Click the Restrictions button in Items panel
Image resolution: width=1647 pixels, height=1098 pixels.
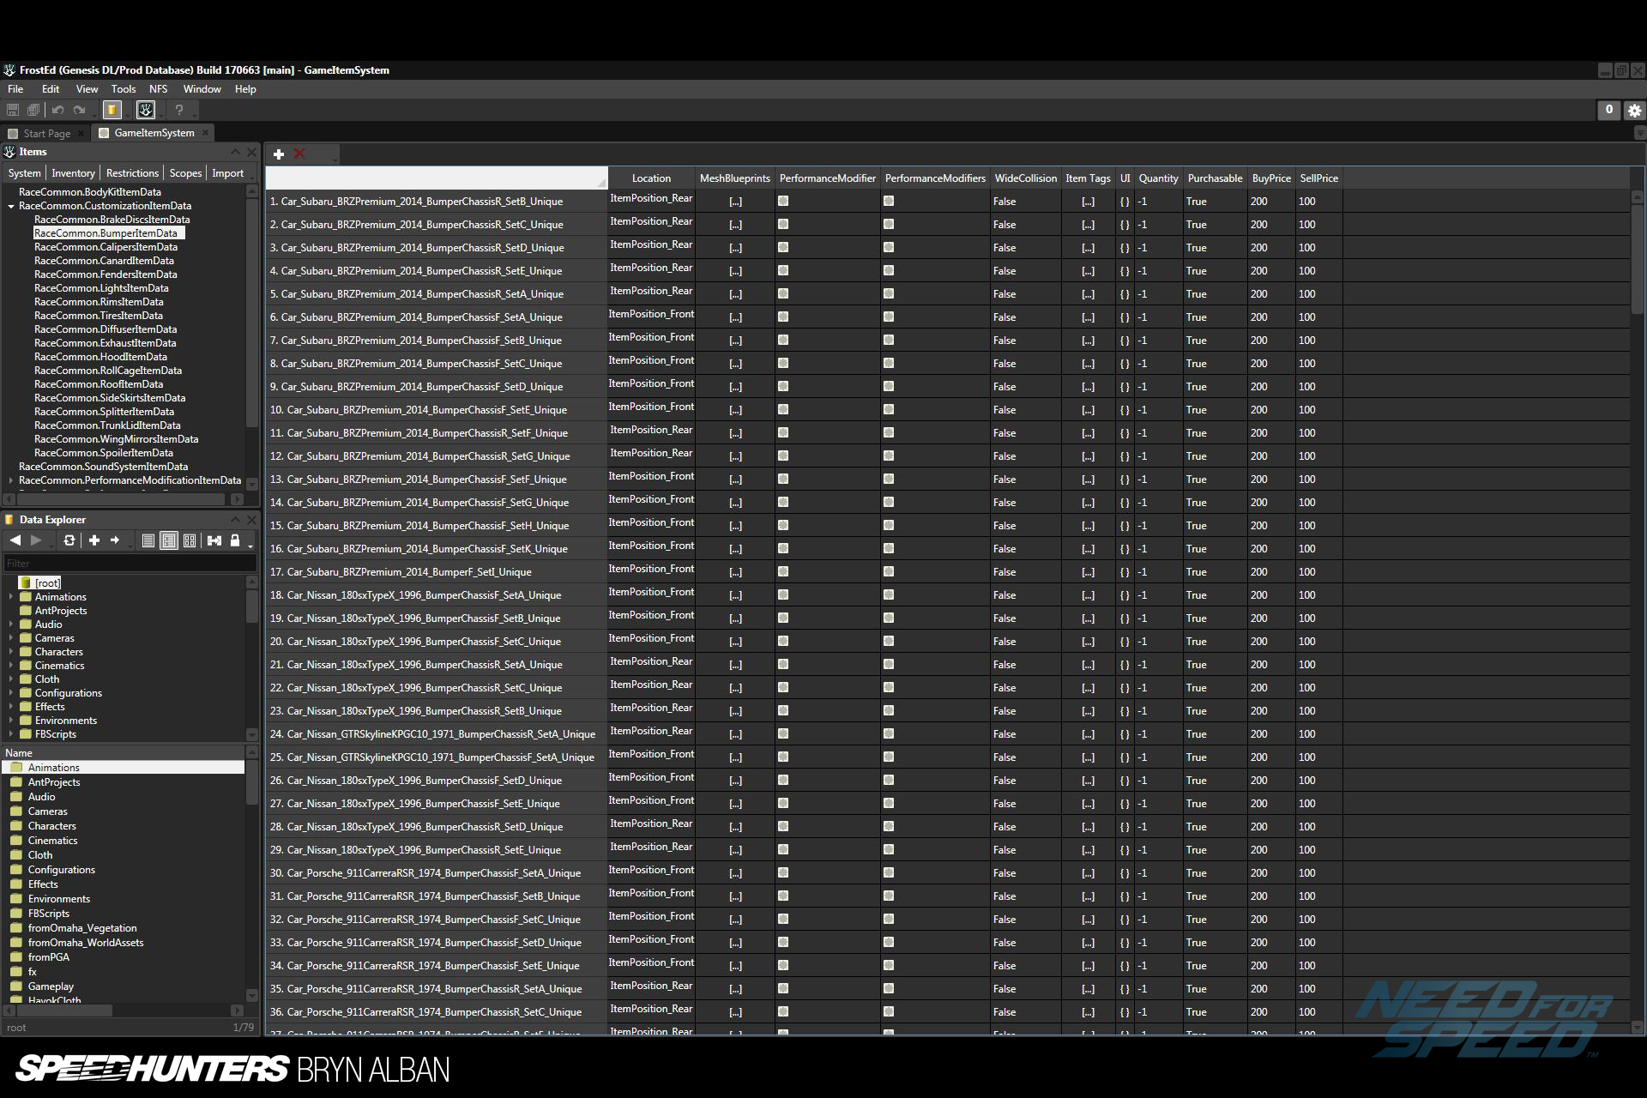click(132, 173)
